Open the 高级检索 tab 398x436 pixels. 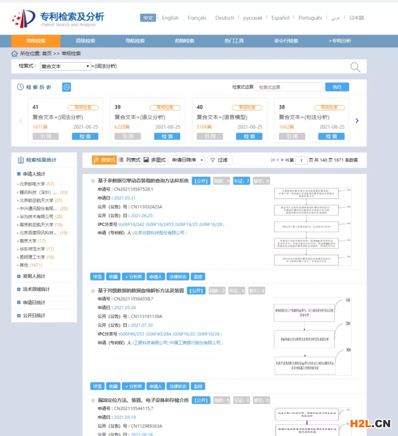[86, 41]
